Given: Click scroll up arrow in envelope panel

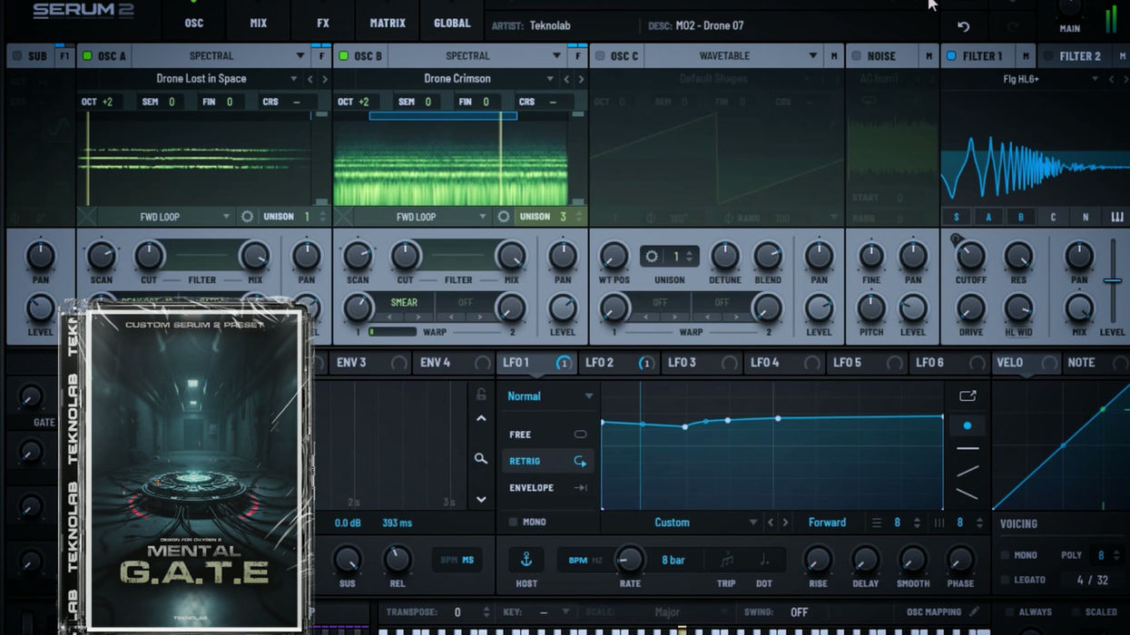Looking at the screenshot, I should click(x=481, y=419).
